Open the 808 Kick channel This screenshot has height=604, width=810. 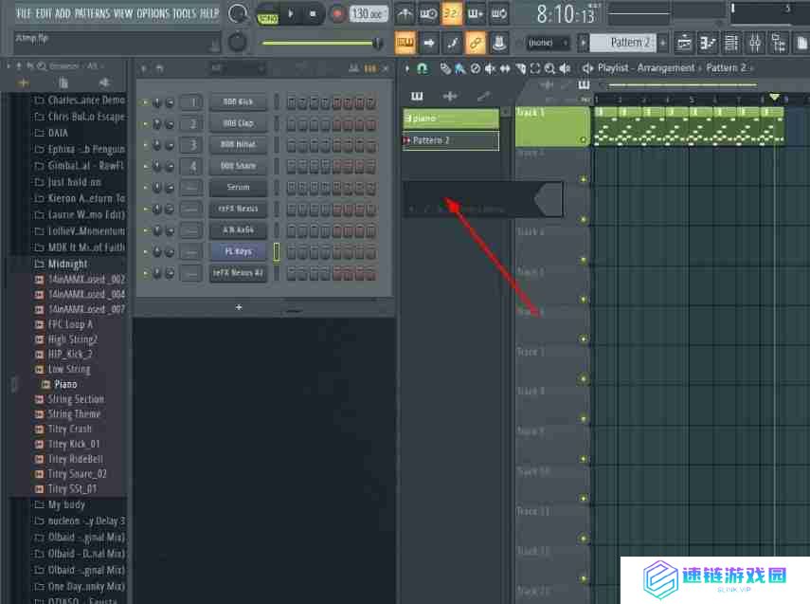[238, 101]
